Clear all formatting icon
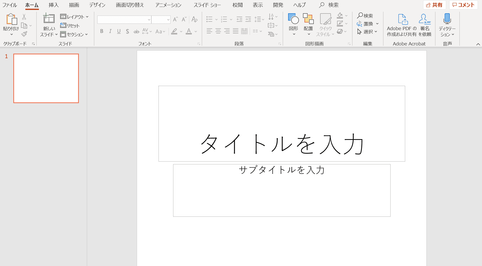Screen dimensions: 482x266 click(194, 19)
